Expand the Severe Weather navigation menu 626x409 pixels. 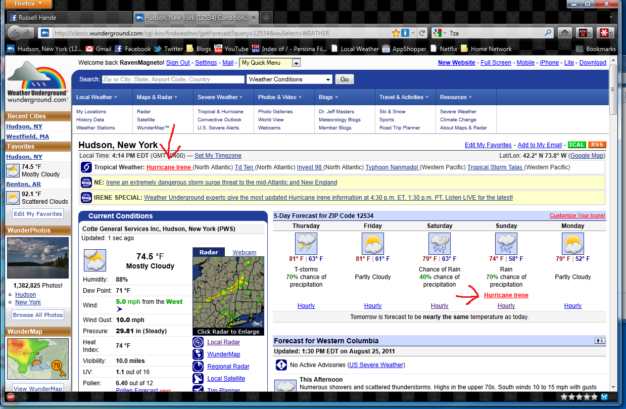220,97
